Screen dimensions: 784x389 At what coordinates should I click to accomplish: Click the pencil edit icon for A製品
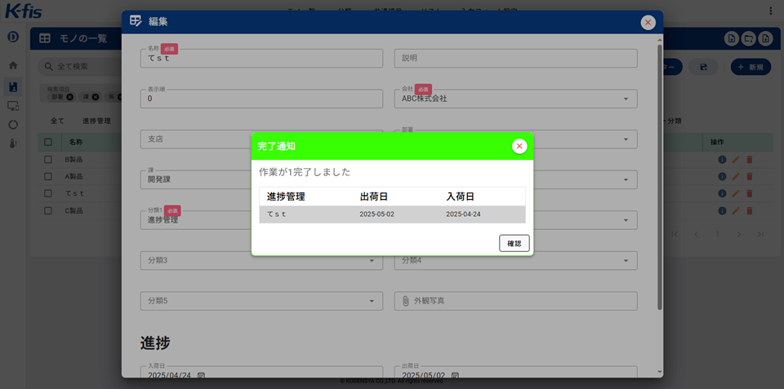(x=736, y=176)
